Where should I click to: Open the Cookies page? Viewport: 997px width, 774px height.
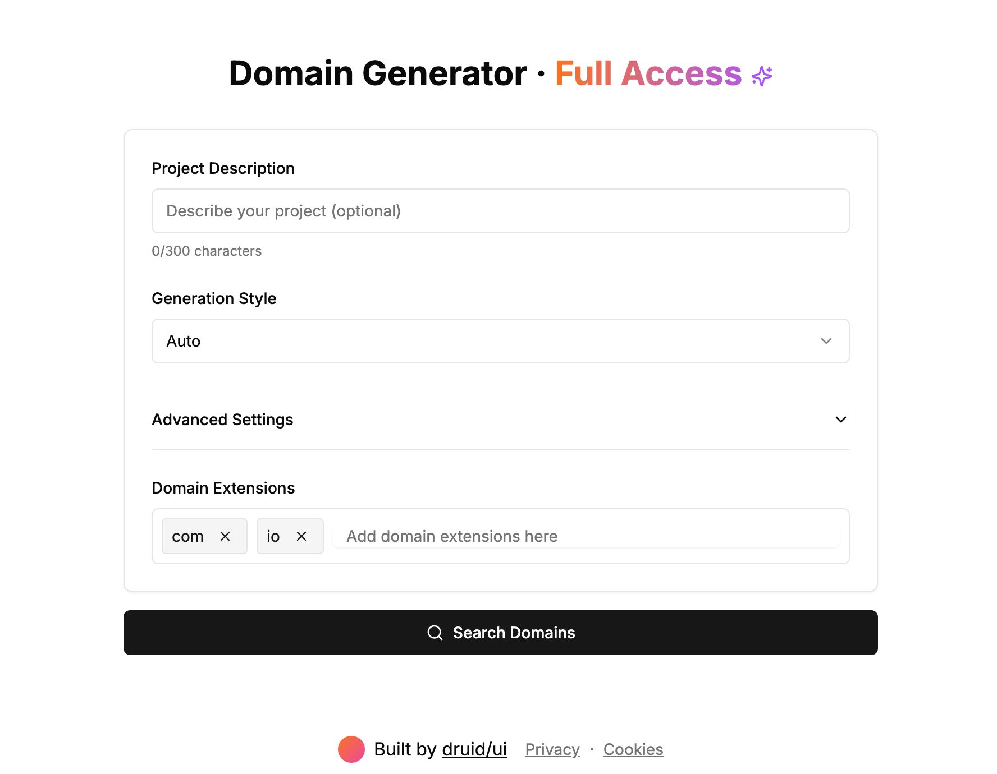633,749
